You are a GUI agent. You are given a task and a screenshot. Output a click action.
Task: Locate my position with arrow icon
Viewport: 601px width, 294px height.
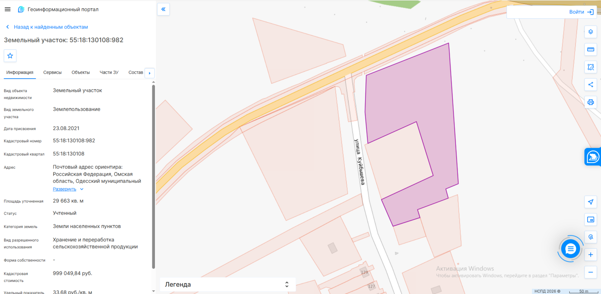point(591,202)
